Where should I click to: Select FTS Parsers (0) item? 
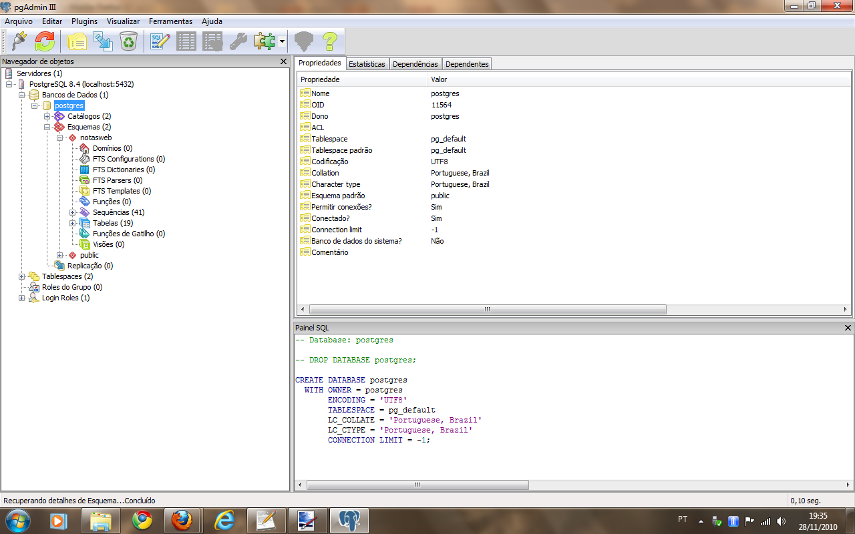tap(118, 180)
